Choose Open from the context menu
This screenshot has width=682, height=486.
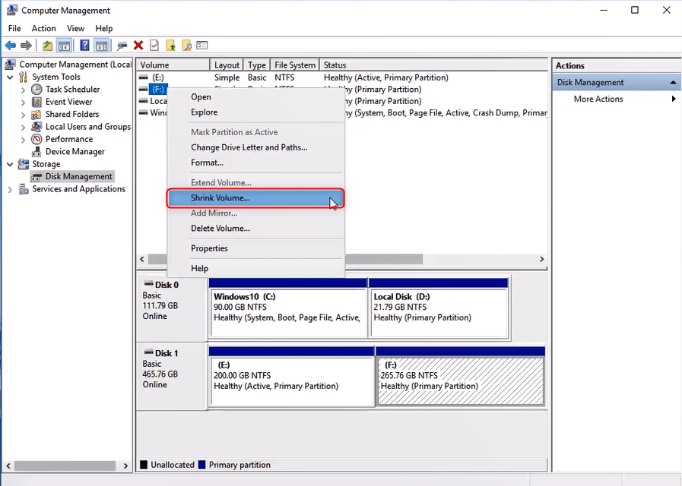point(256,97)
